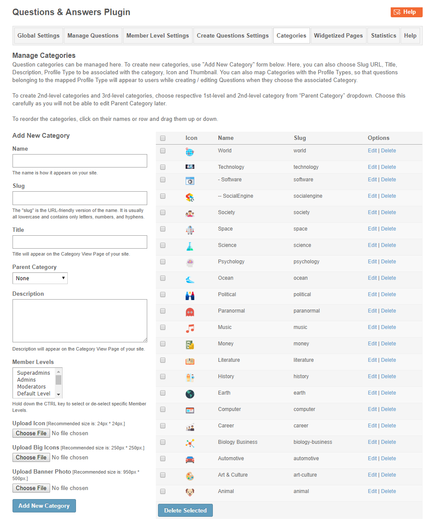Click the paint palette icon for Art & Culture

tap(190, 476)
